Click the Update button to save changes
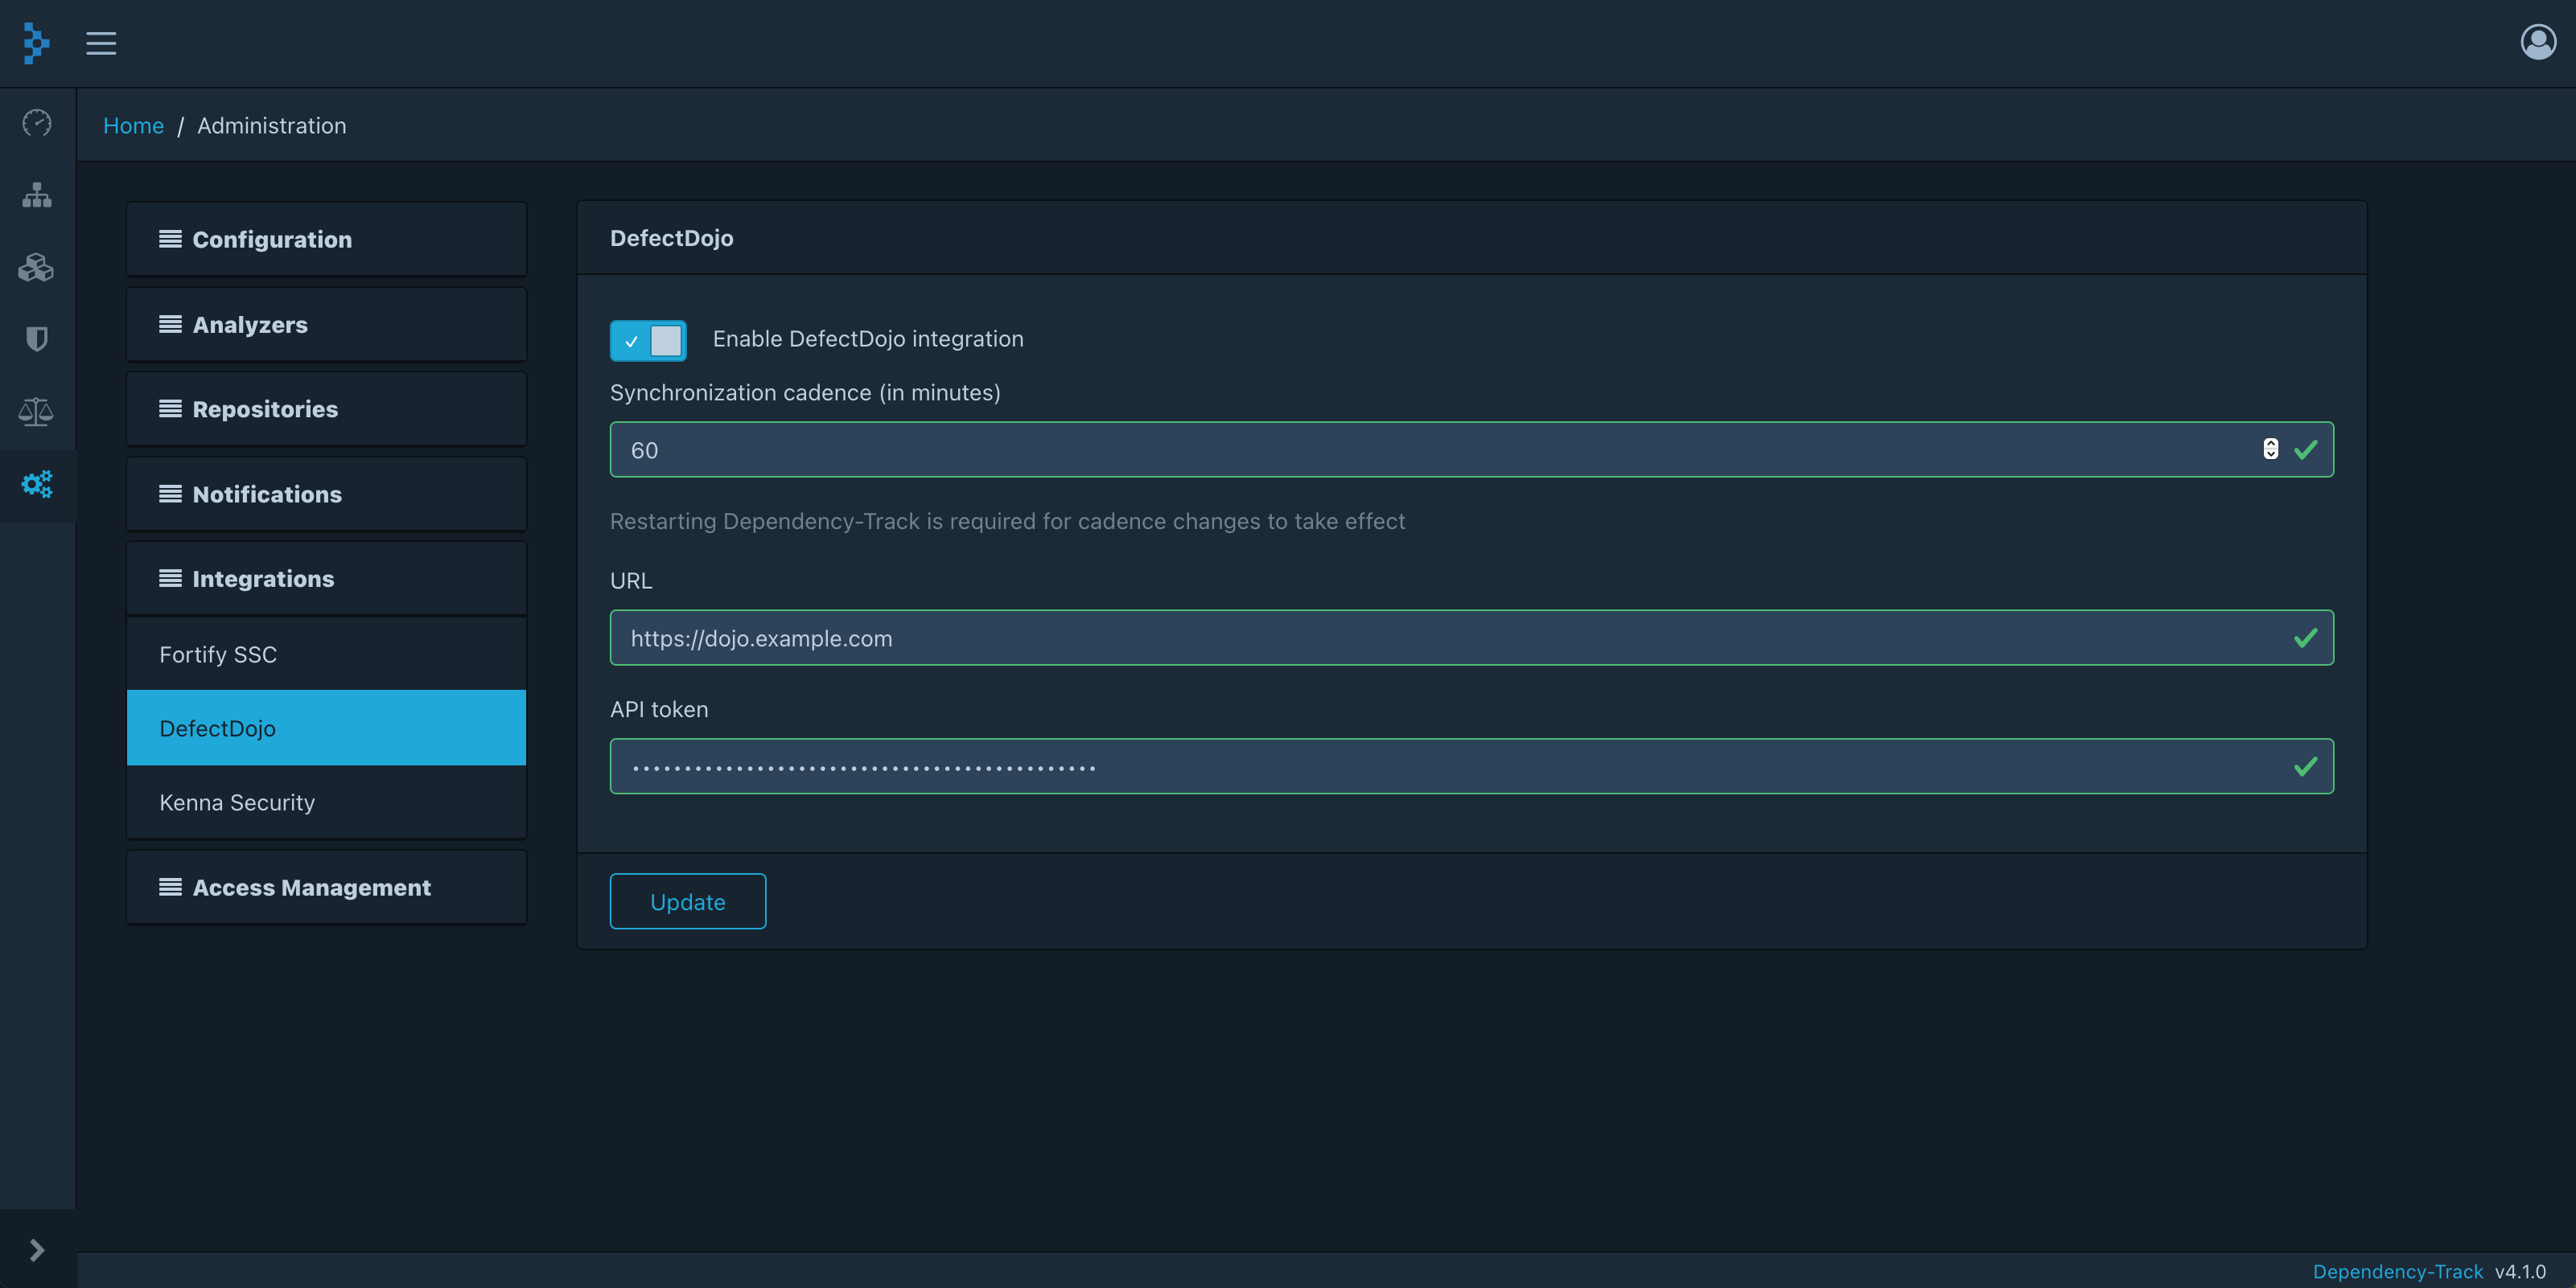 [x=687, y=900]
